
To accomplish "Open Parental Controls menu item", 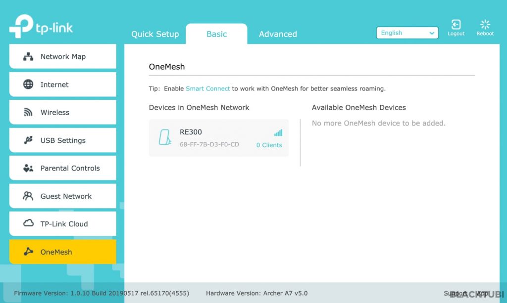I will tap(63, 168).
